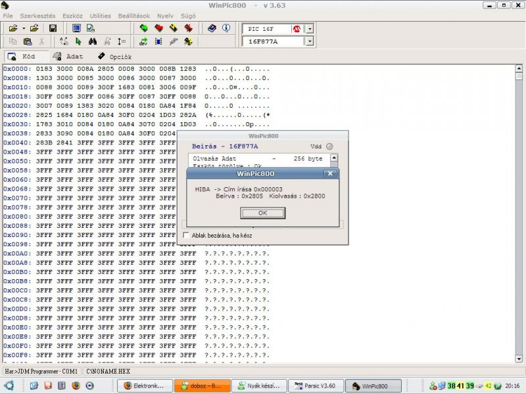526x394 pixels.
Task: Open PIC 16F family dropdown
Action: pyautogui.click(x=310, y=29)
